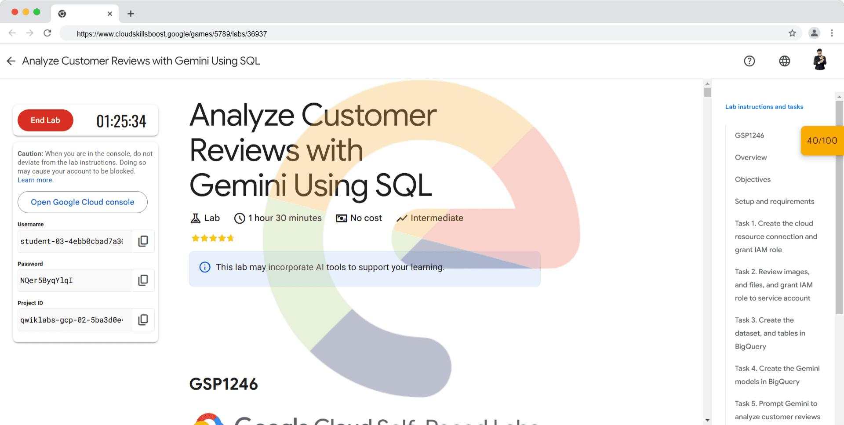
Task: Go to Task 2 Review images
Action: click(x=774, y=285)
